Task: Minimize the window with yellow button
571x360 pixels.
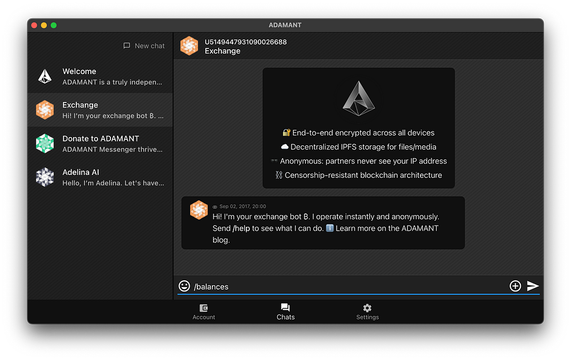Action: tap(43, 25)
